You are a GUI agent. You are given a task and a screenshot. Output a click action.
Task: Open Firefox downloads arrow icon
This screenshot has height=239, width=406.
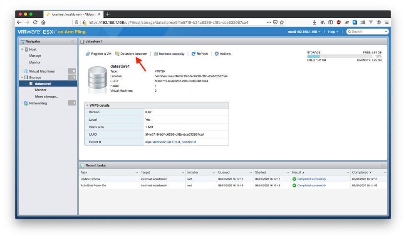point(314,22)
